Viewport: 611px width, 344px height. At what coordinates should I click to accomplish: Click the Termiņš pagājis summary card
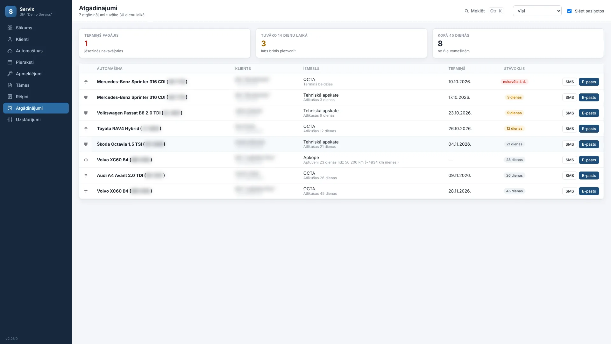165,43
